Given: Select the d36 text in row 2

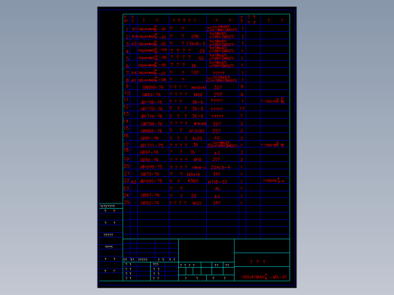Looking at the screenshot, I should [x=195, y=36].
